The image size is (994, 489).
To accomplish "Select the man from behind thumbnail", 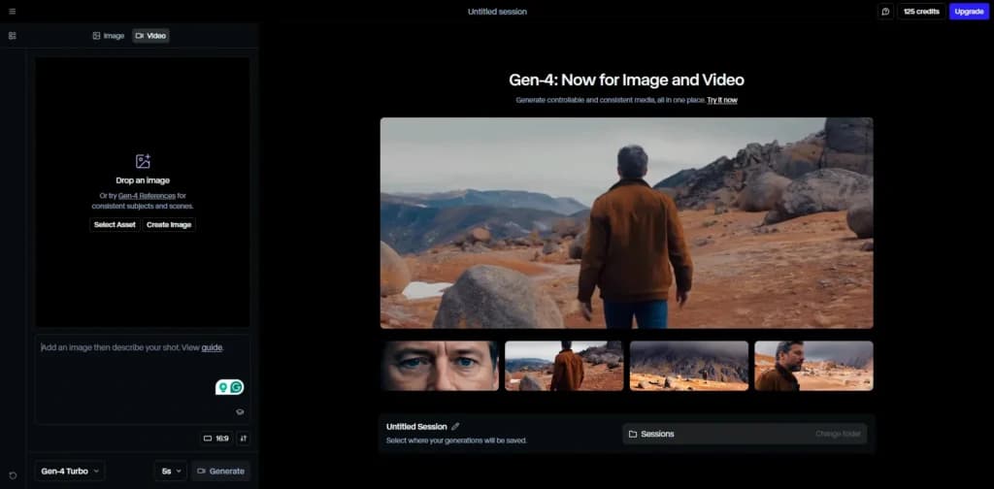I will point(564,366).
